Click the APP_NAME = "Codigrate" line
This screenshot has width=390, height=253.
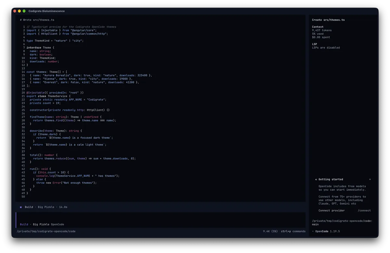click(68, 100)
